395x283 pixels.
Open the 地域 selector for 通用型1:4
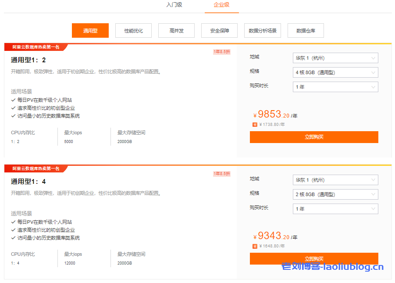point(335,179)
